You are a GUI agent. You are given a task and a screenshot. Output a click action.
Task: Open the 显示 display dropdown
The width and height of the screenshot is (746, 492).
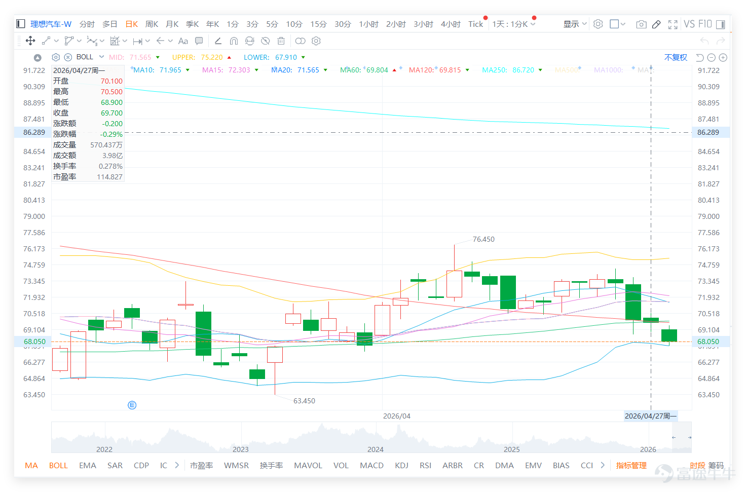575,24
